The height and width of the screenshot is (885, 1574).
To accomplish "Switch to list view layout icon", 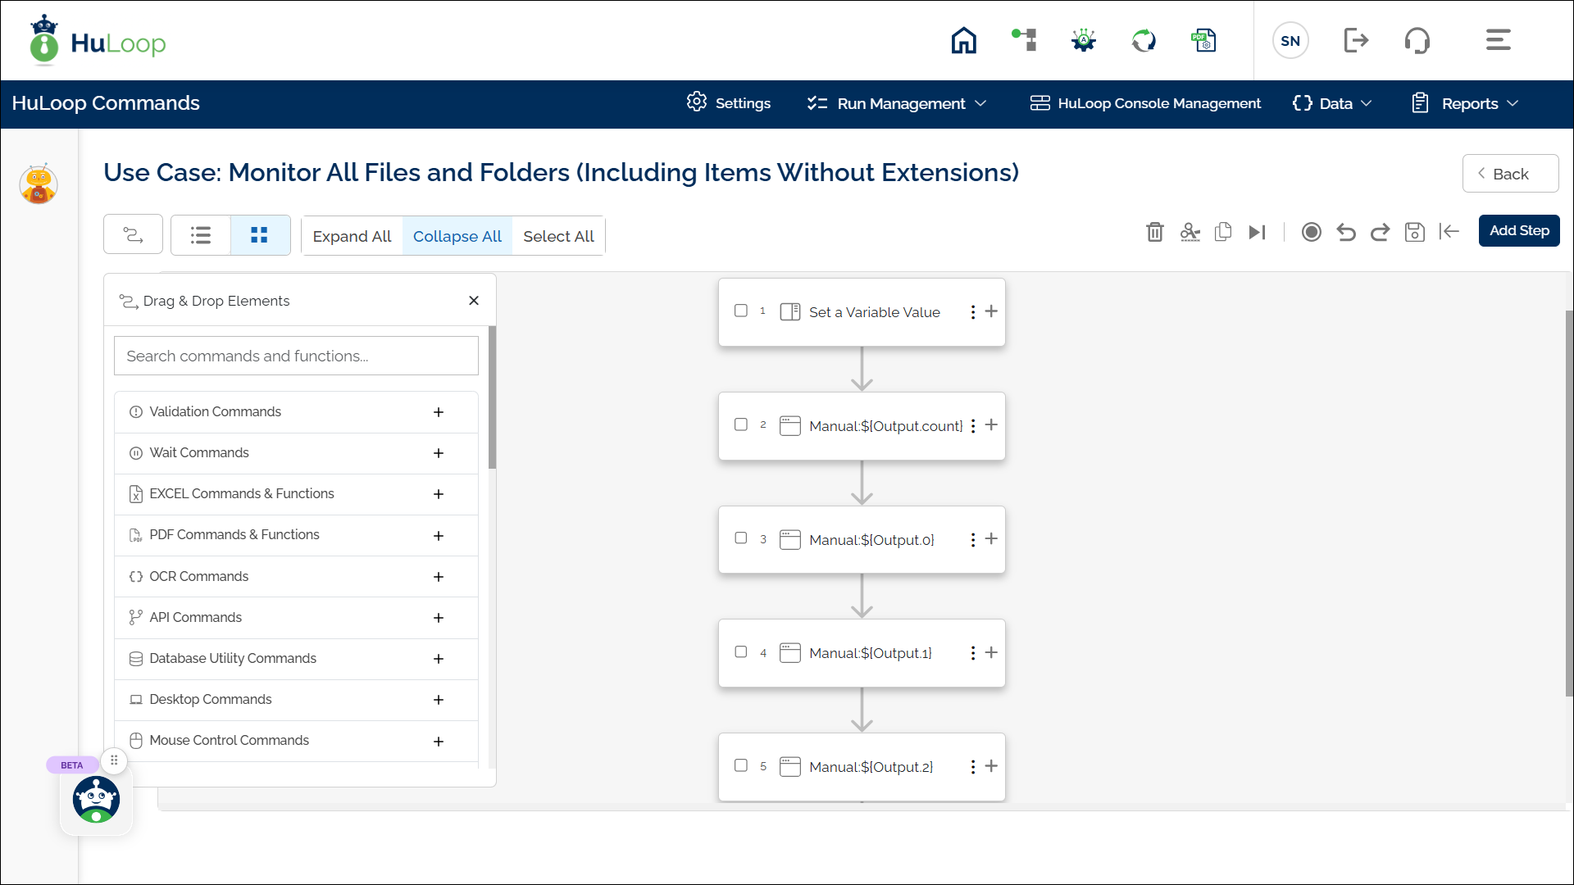I will (201, 236).
